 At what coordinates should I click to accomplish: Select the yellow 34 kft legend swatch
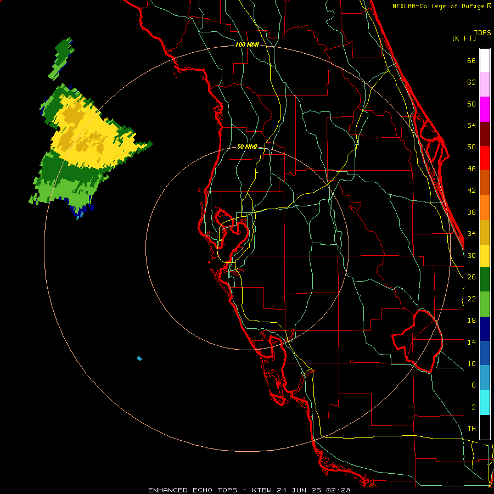coord(485,256)
